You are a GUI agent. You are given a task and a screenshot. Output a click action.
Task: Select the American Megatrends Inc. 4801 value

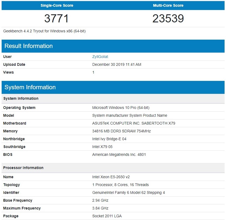click(119, 154)
